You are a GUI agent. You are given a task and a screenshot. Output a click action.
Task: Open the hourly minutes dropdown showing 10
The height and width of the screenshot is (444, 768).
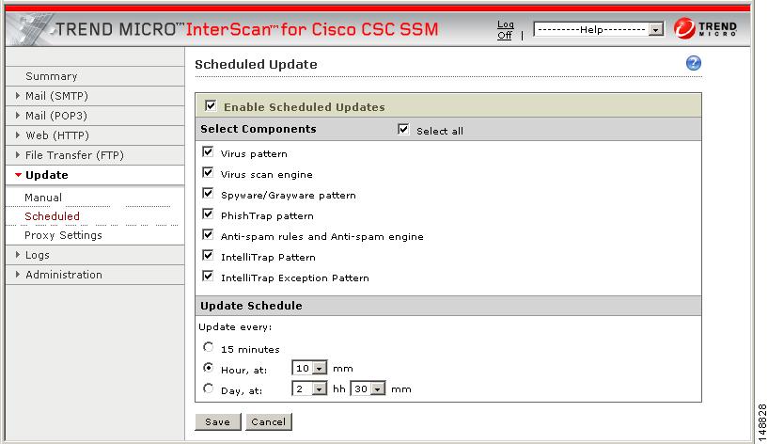click(309, 368)
